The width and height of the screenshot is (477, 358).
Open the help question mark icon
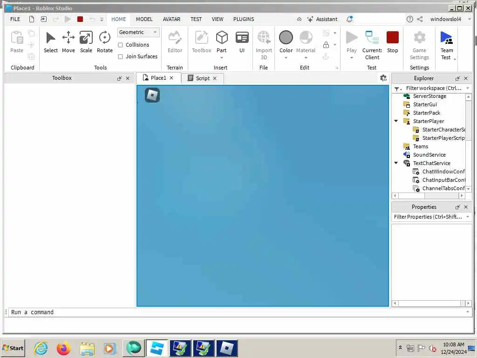coord(410,19)
